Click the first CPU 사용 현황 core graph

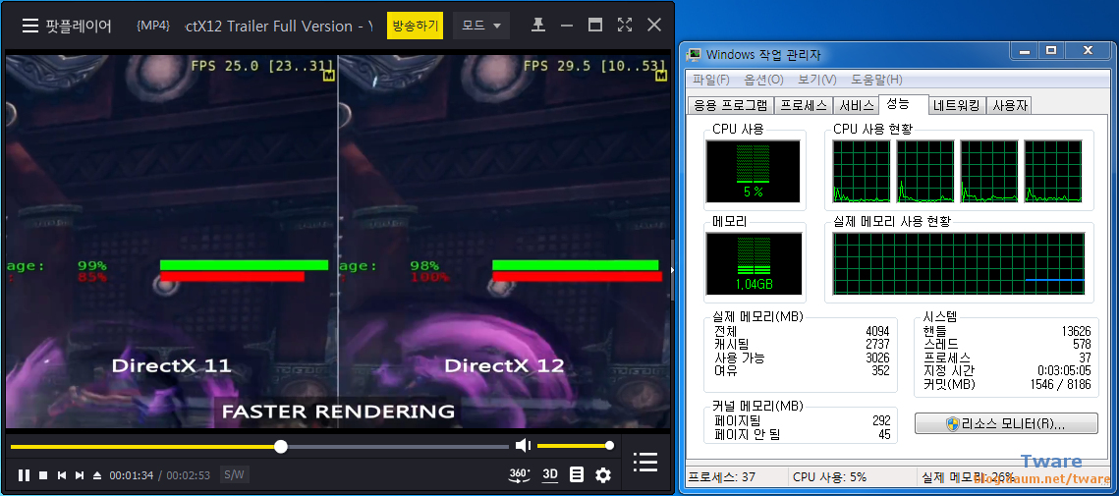862,171
